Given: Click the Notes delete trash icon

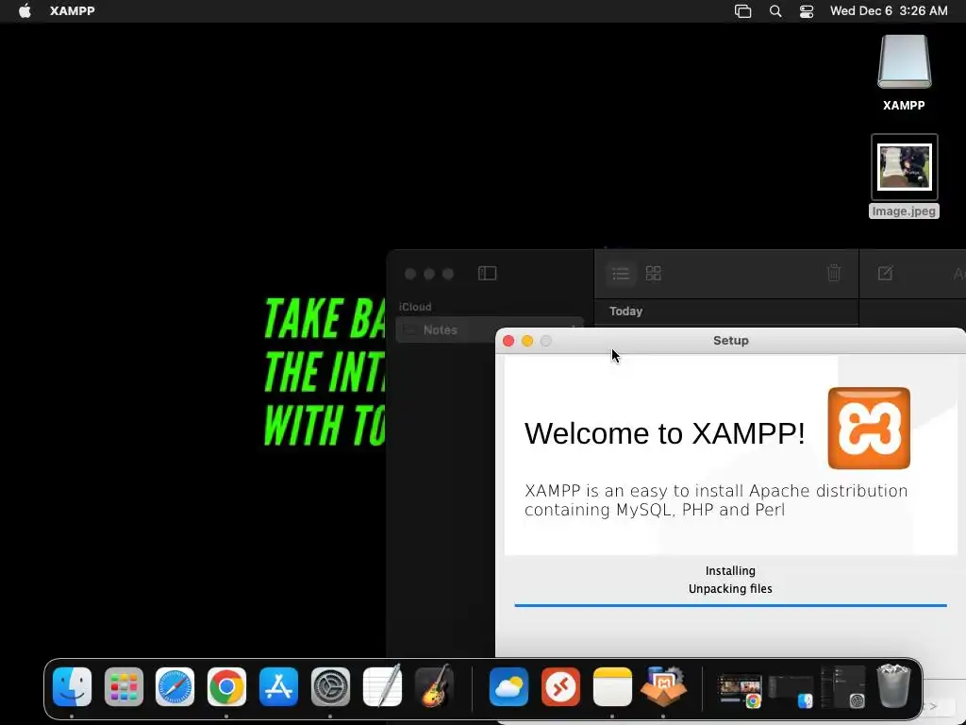Looking at the screenshot, I should click(x=834, y=273).
